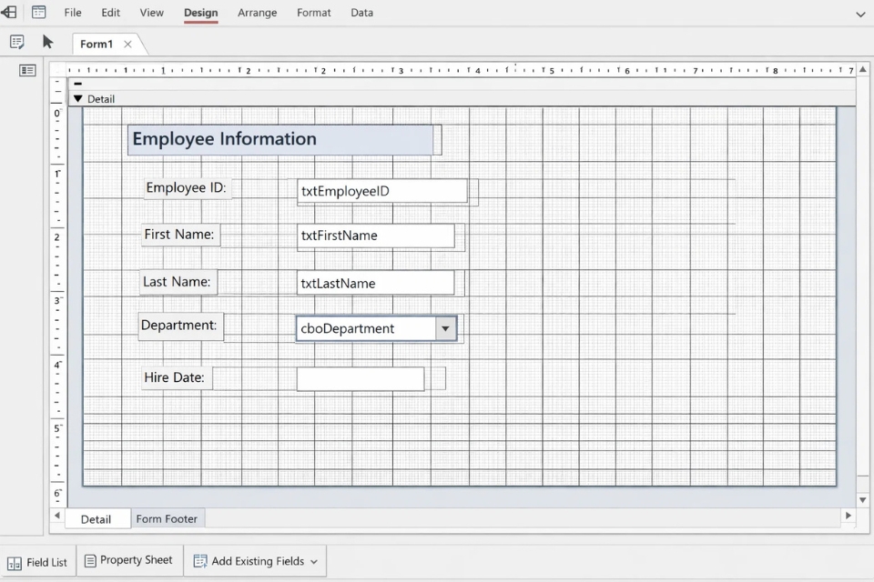Viewport: 874px width, 582px height.
Task: Click the back/exit arrow icon in top-left corner
Action: click(9, 13)
